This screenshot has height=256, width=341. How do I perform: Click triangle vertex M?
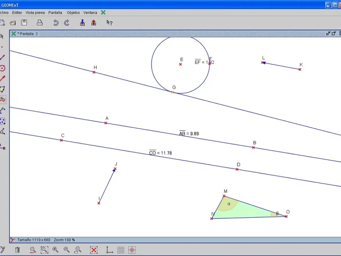[224, 196]
